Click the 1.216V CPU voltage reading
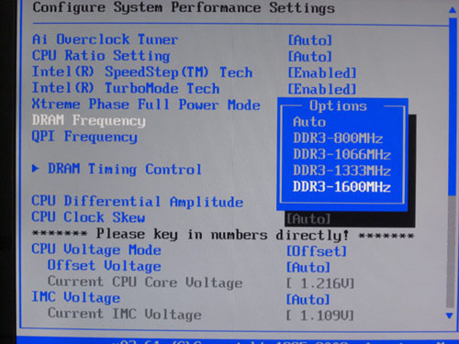459x344 pixels. 320,283
